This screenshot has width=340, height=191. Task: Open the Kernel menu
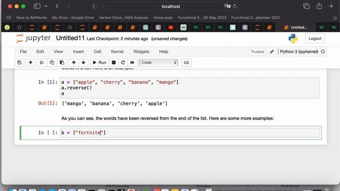(x=117, y=51)
